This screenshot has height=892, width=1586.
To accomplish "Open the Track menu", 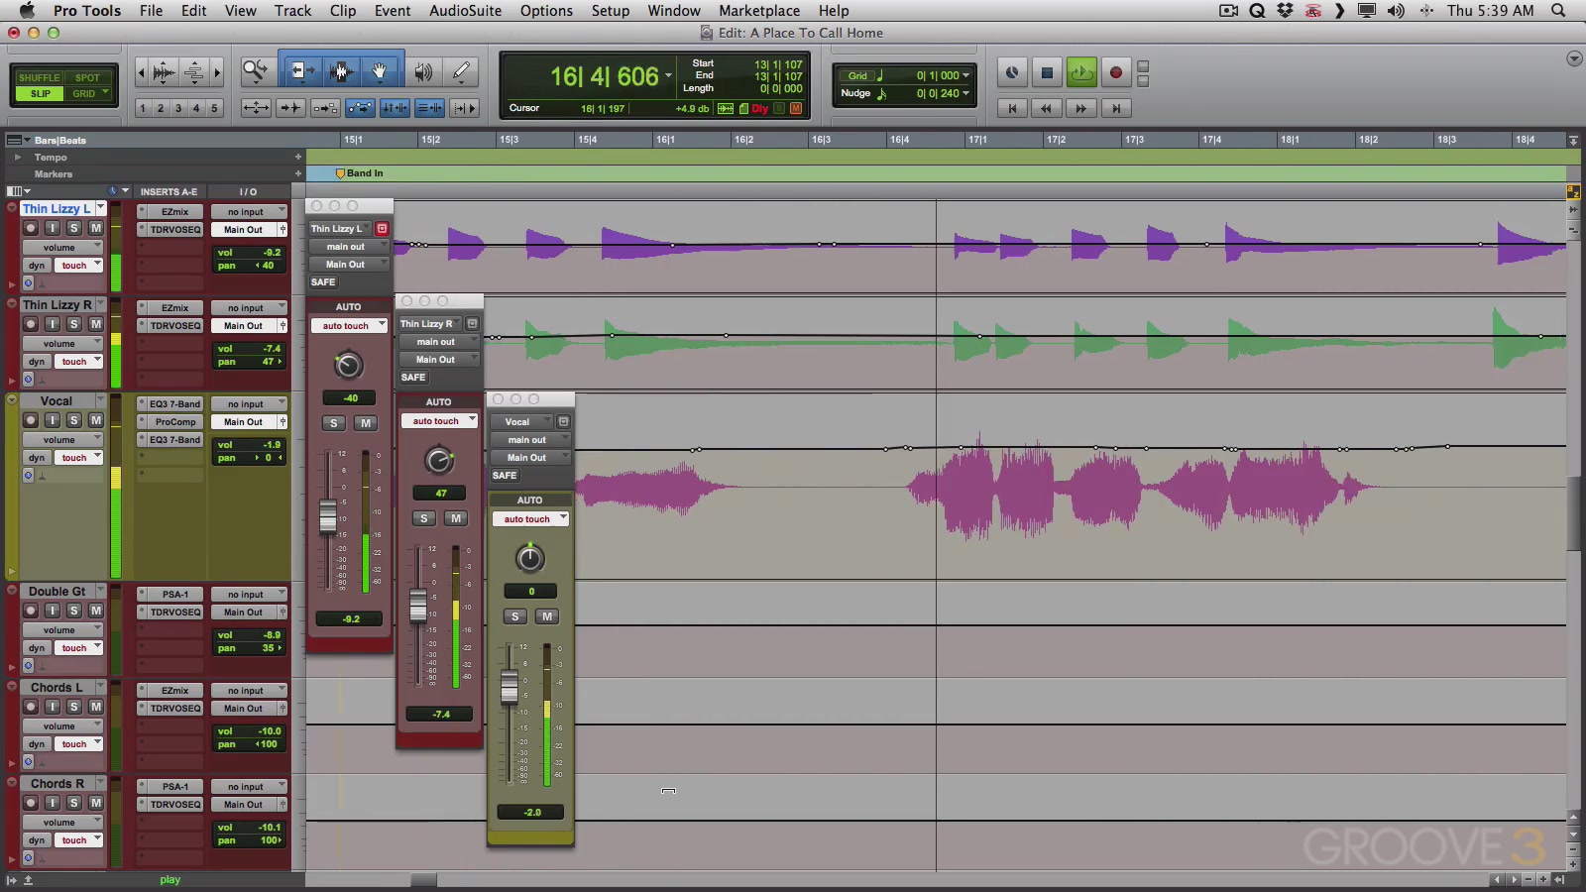I will point(292,11).
